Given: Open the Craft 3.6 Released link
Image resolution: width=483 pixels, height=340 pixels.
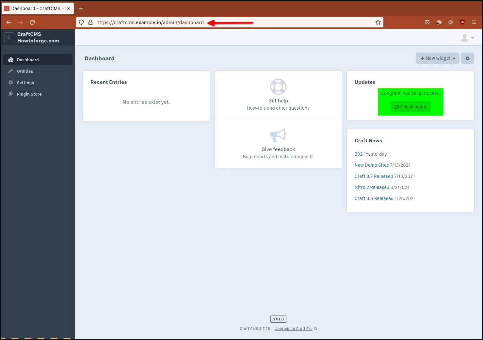Looking at the screenshot, I should 374,198.
